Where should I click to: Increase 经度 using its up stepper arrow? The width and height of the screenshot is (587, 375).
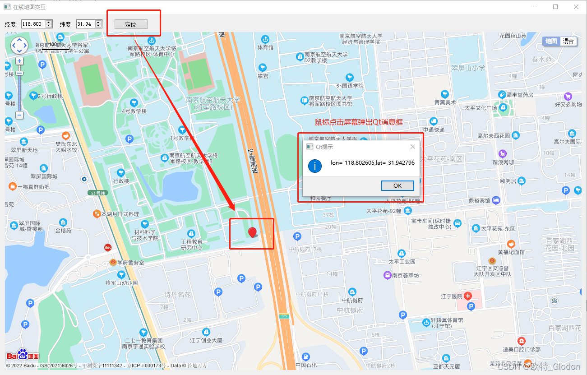point(49,22)
